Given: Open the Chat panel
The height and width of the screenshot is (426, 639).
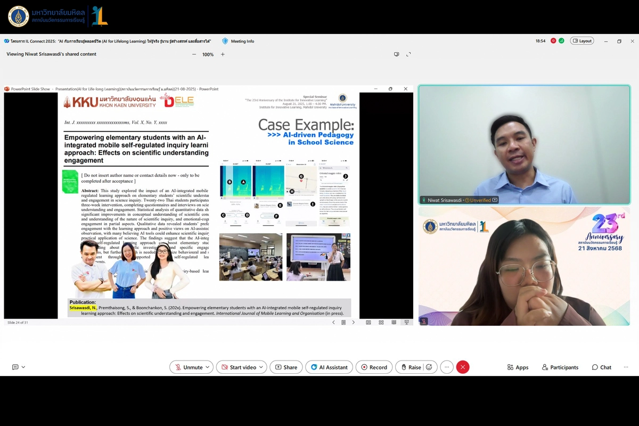Looking at the screenshot, I should [x=602, y=367].
